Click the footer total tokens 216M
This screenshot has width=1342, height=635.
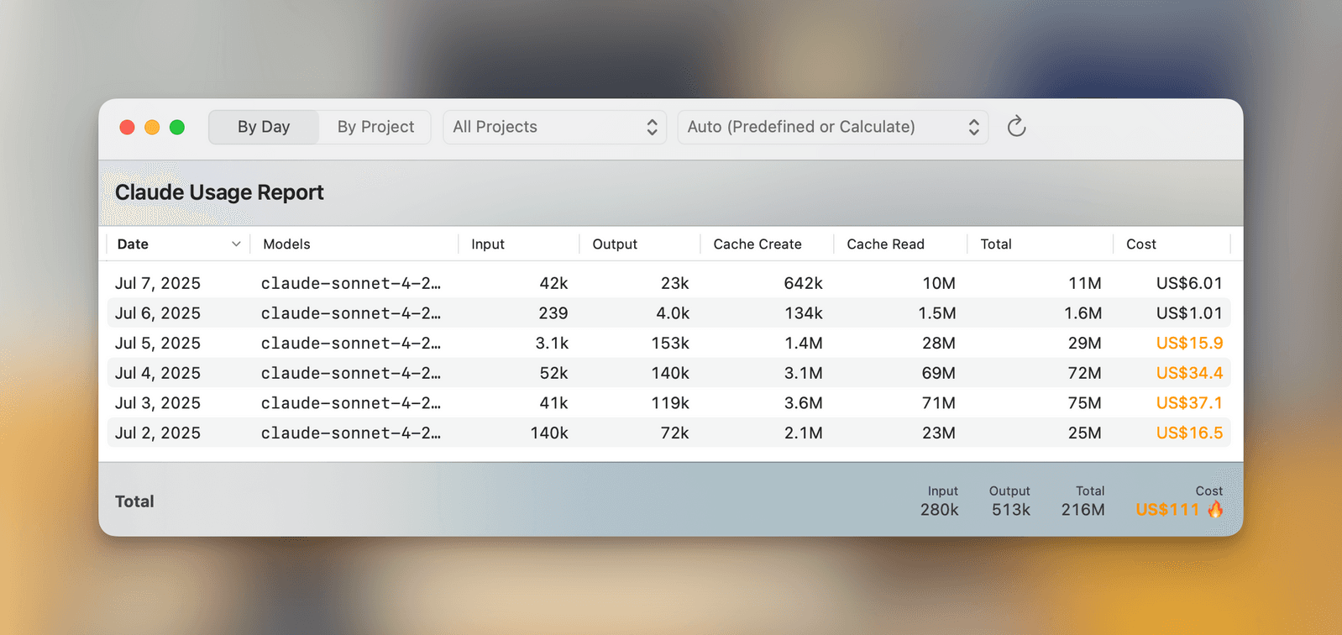(1083, 510)
